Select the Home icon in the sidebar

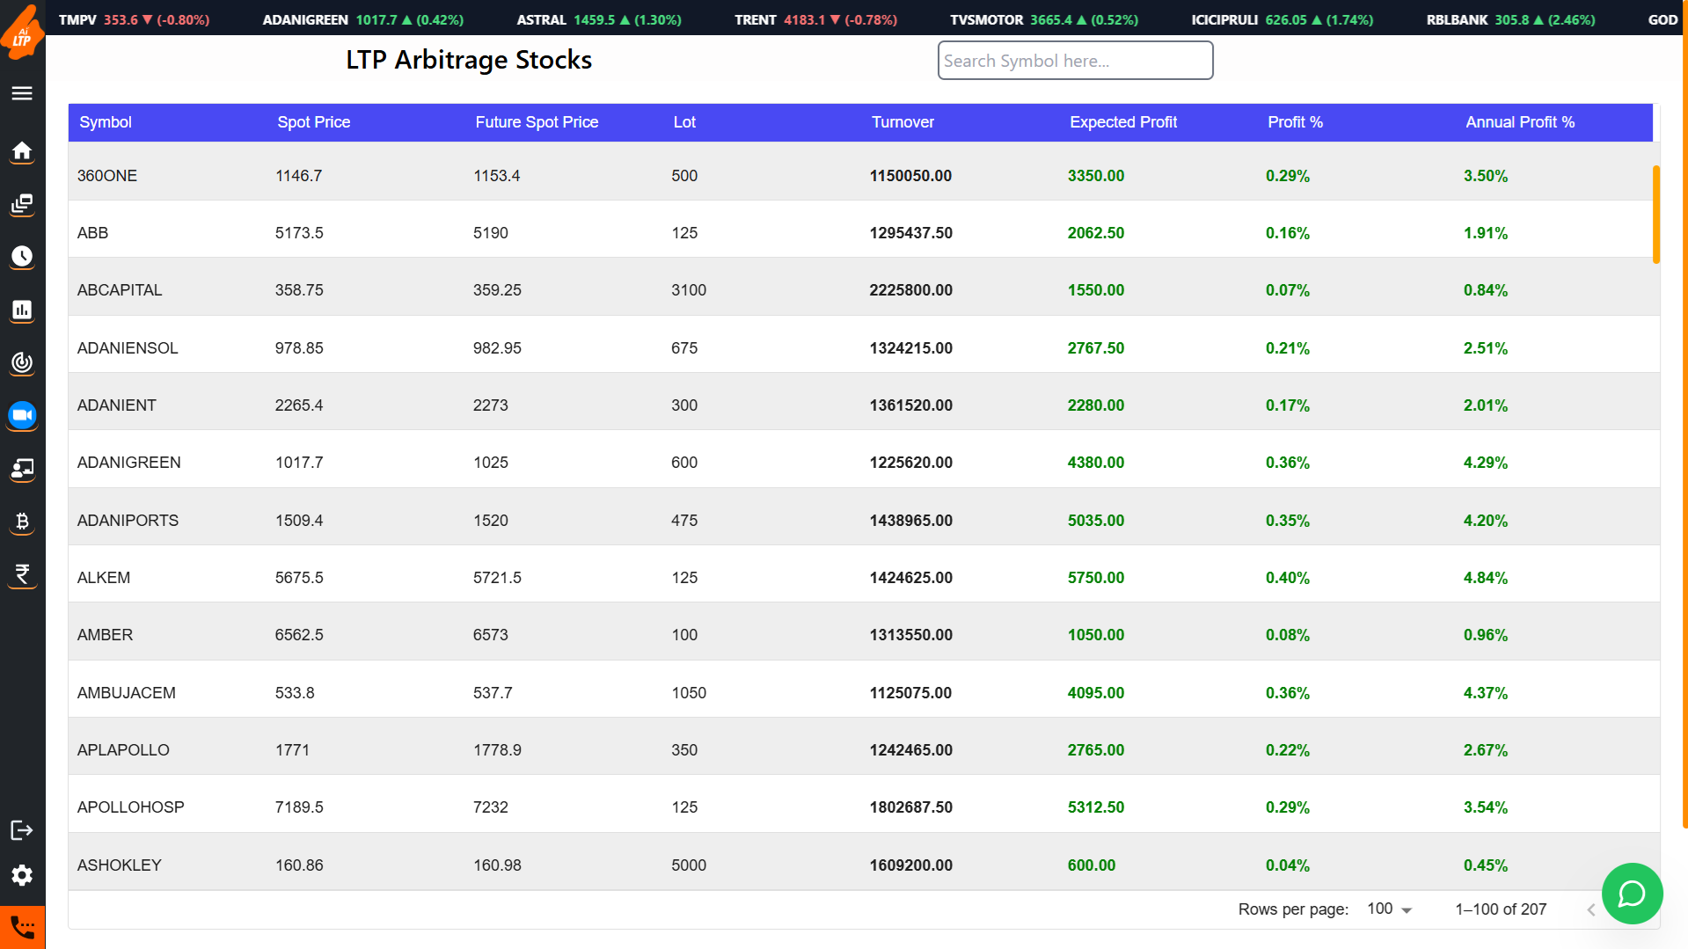tap(22, 151)
